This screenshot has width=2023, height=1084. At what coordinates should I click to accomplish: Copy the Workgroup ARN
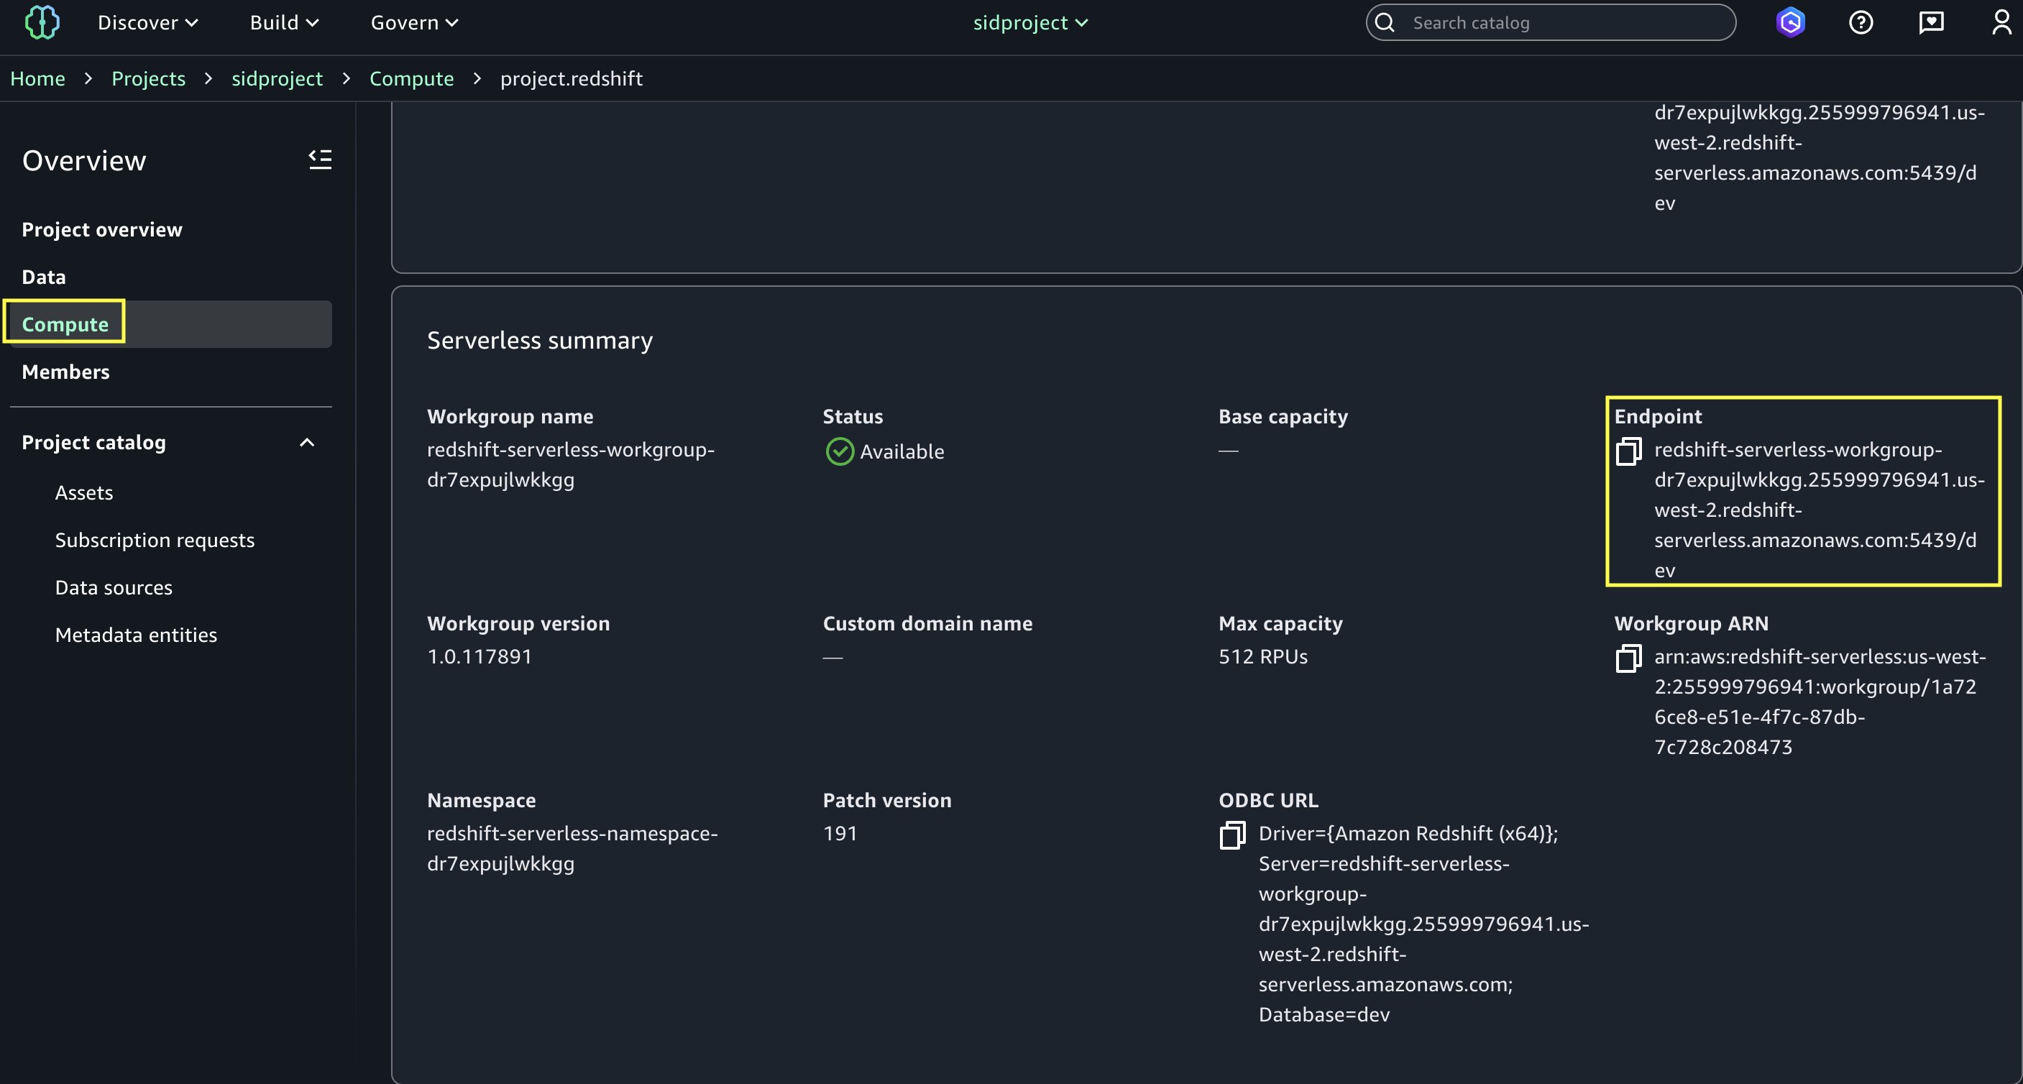[x=1628, y=658]
